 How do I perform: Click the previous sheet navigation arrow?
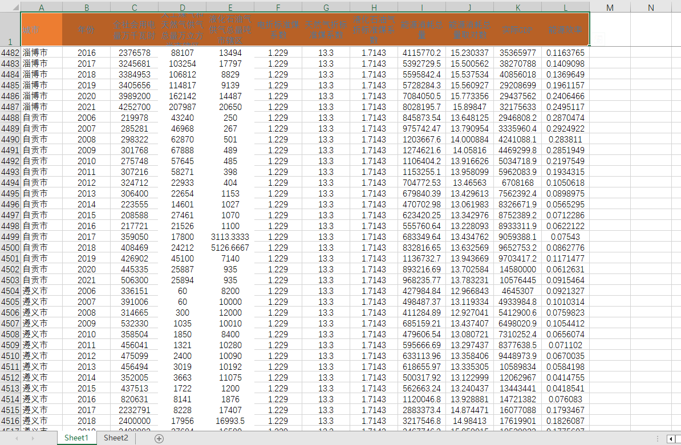coord(17,439)
